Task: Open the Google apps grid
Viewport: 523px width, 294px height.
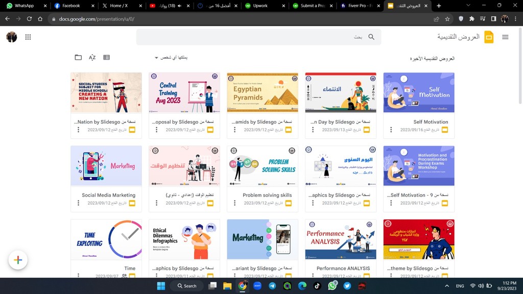Action: coord(28,37)
